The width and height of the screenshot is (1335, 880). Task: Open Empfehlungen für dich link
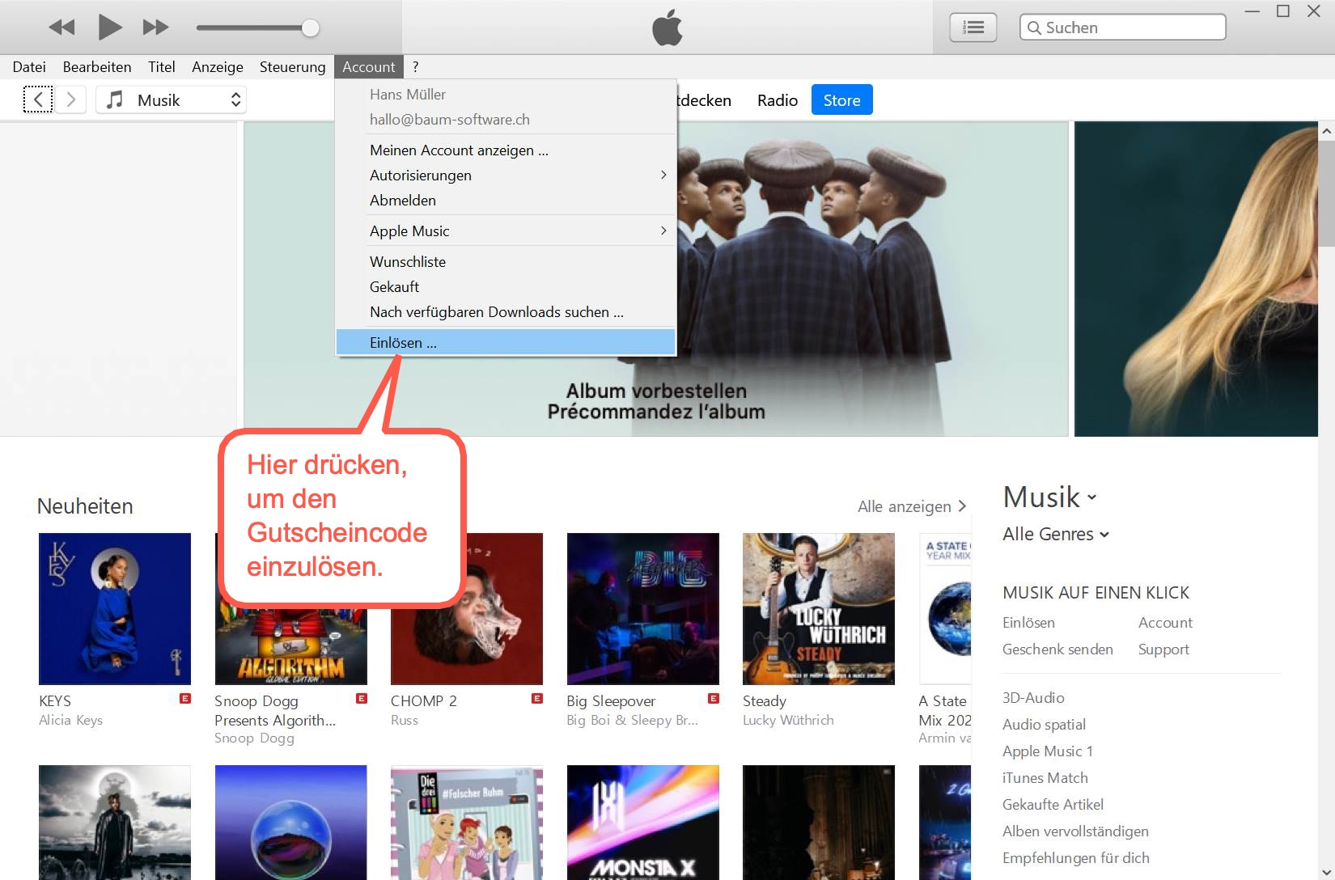tap(1076, 858)
